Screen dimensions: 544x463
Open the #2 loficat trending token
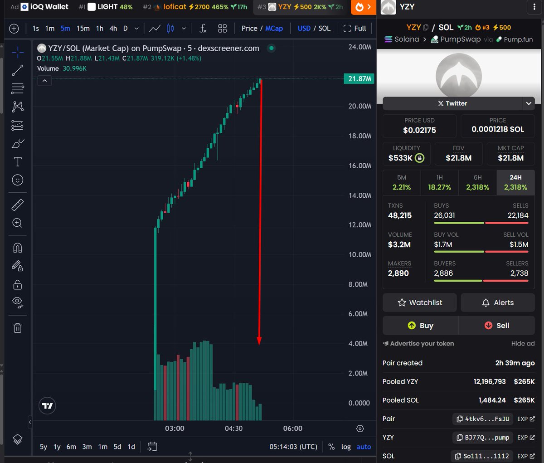pos(195,7)
